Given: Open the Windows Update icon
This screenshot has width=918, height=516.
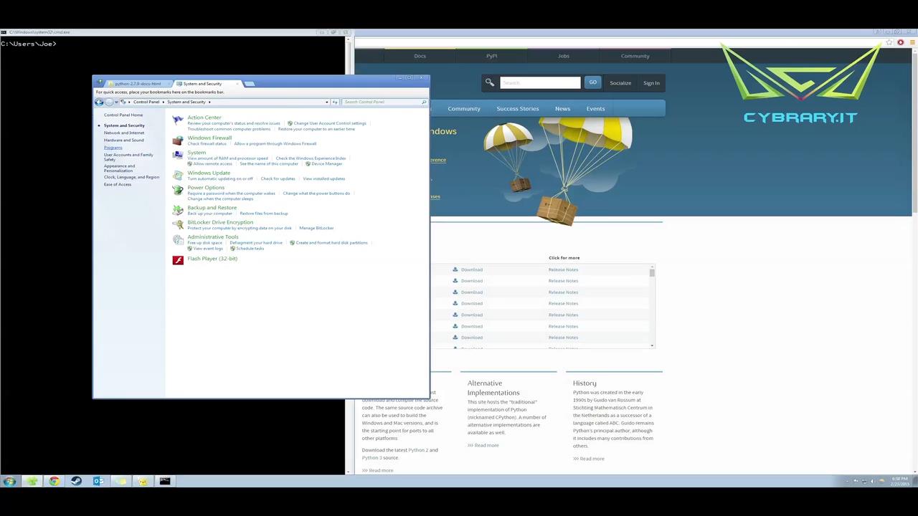Looking at the screenshot, I should coord(178,176).
